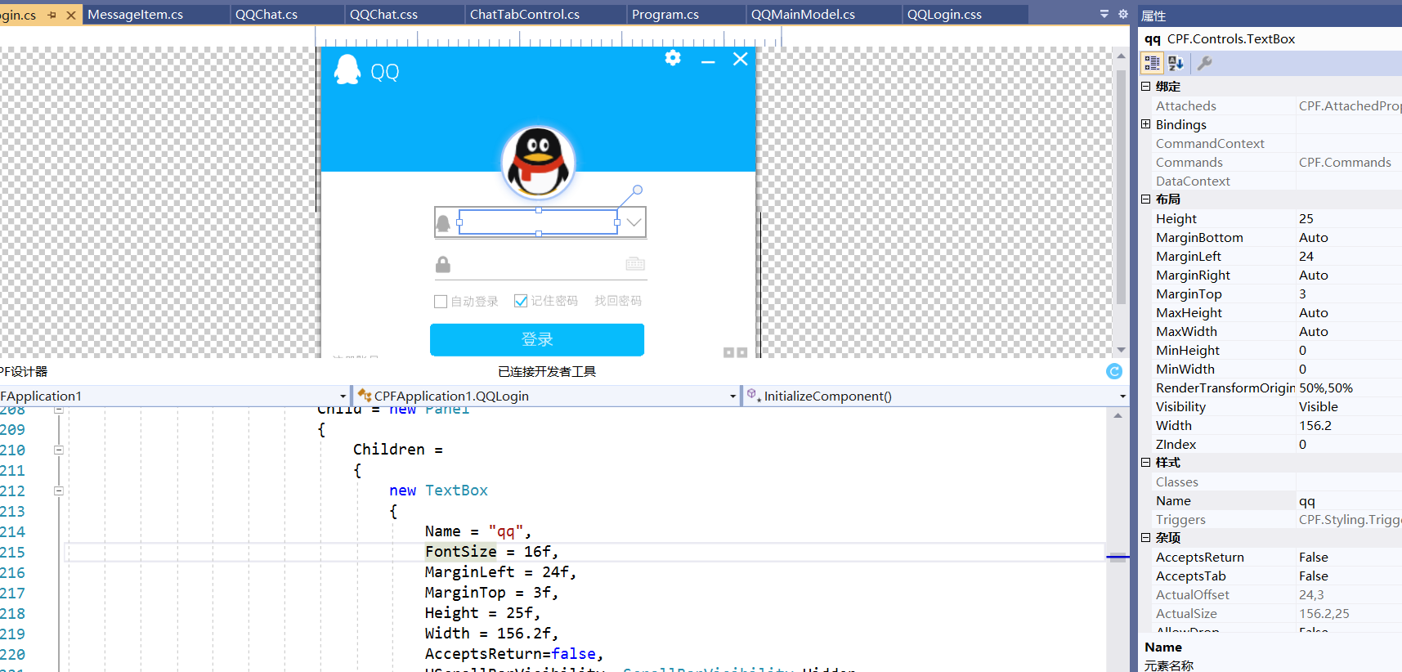This screenshot has width=1402, height=672.
Task: Collapse the 布局 property category
Action: [x=1145, y=199]
